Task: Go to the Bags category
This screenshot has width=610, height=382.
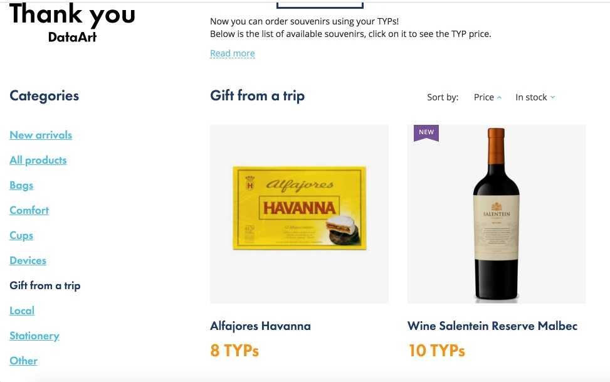Action: (x=21, y=185)
